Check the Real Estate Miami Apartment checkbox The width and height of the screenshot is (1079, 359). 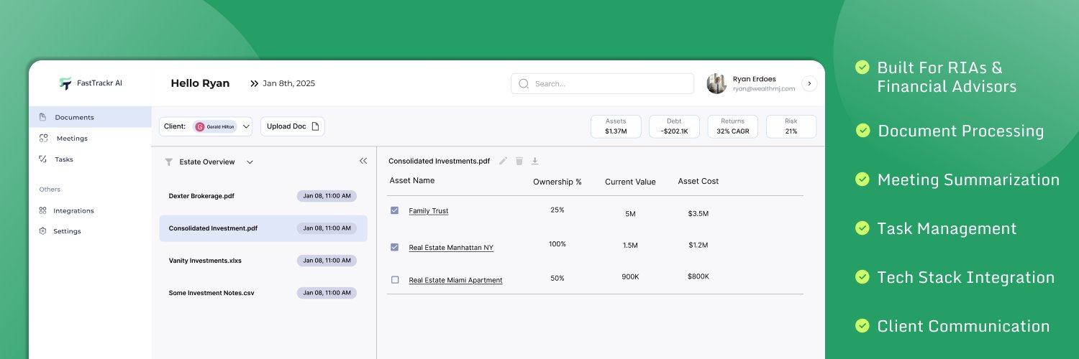click(394, 280)
